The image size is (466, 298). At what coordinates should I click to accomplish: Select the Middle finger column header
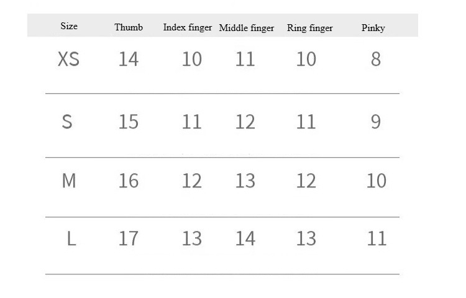(x=247, y=28)
